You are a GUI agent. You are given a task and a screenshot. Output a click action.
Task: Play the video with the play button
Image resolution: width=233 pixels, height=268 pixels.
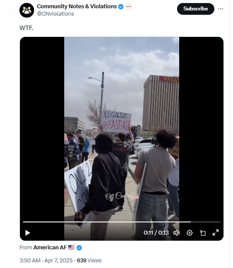coord(28,233)
